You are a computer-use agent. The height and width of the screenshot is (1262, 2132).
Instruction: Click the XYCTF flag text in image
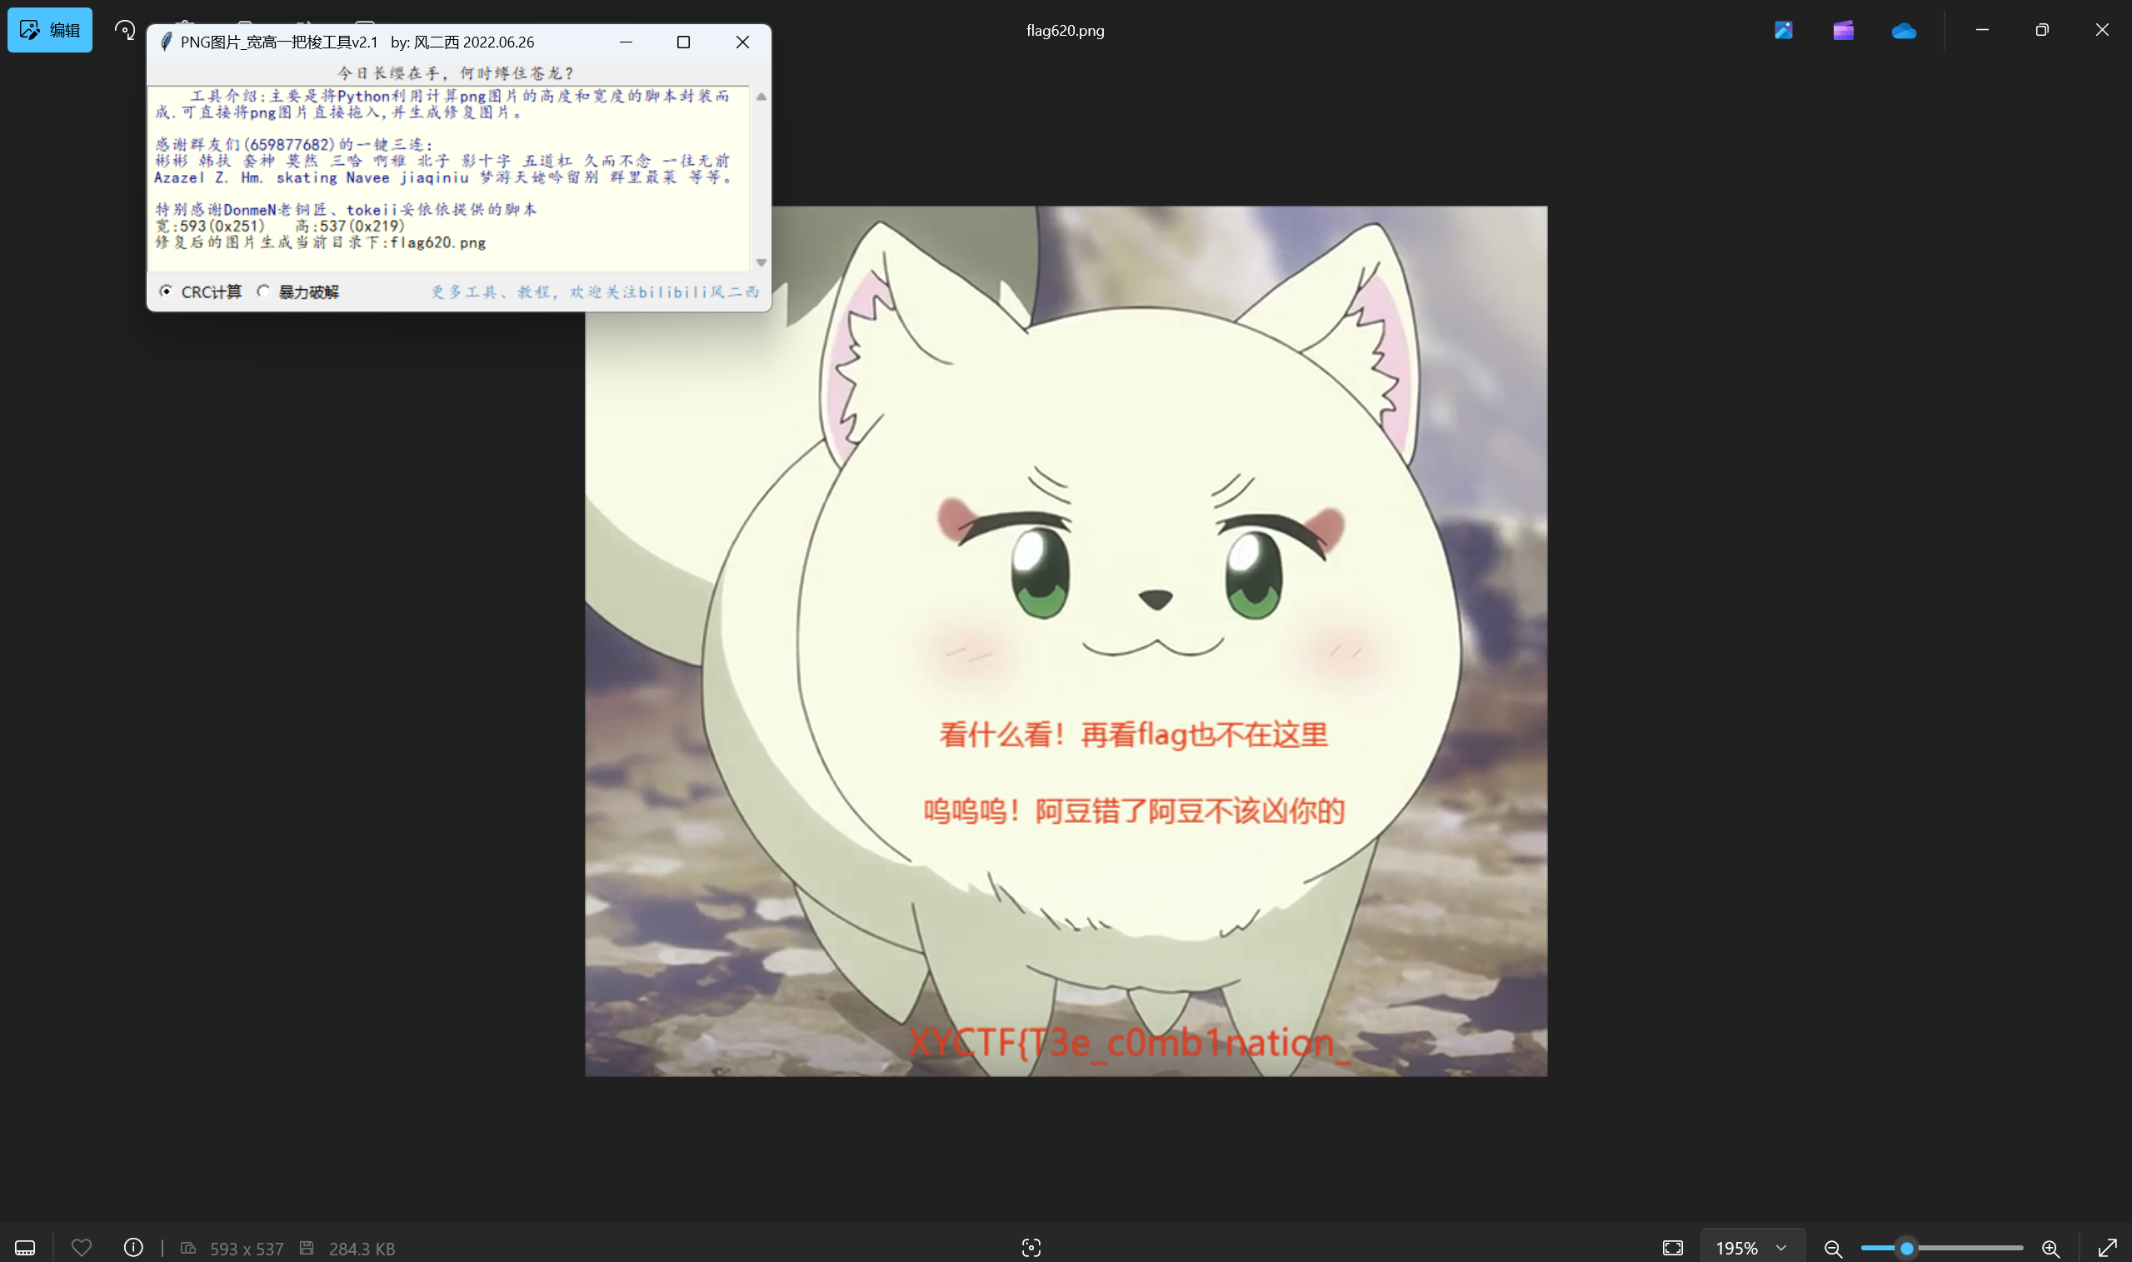pos(1129,1043)
